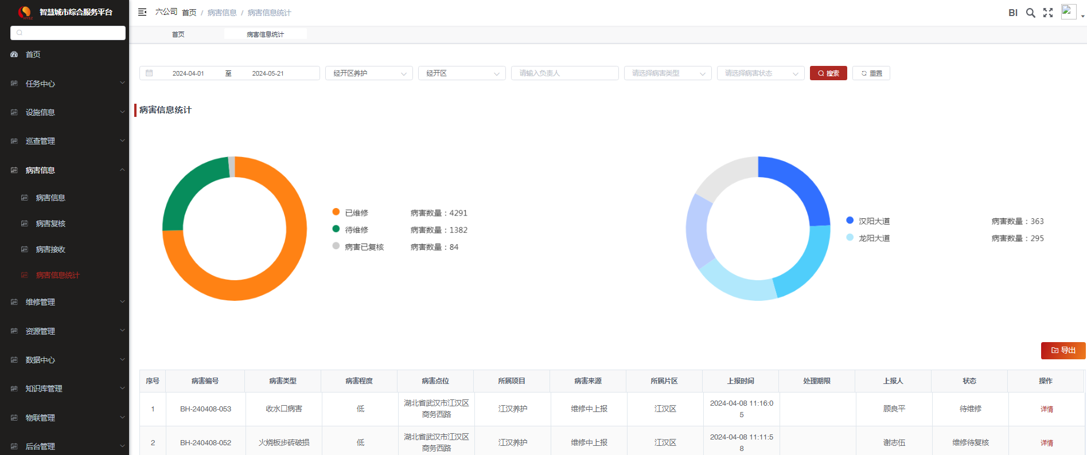The image size is (1087, 455).
Task: Open the 请选择病害类型 dropdown
Action: coord(668,73)
